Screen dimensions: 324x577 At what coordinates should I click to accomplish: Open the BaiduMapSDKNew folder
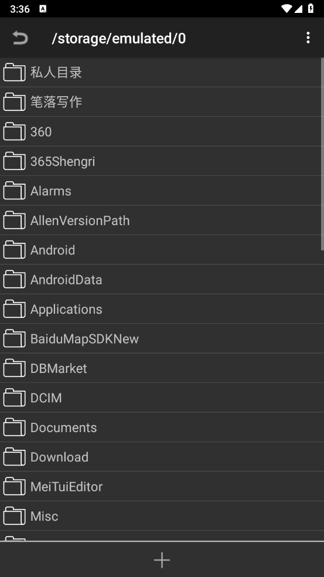[162, 338]
